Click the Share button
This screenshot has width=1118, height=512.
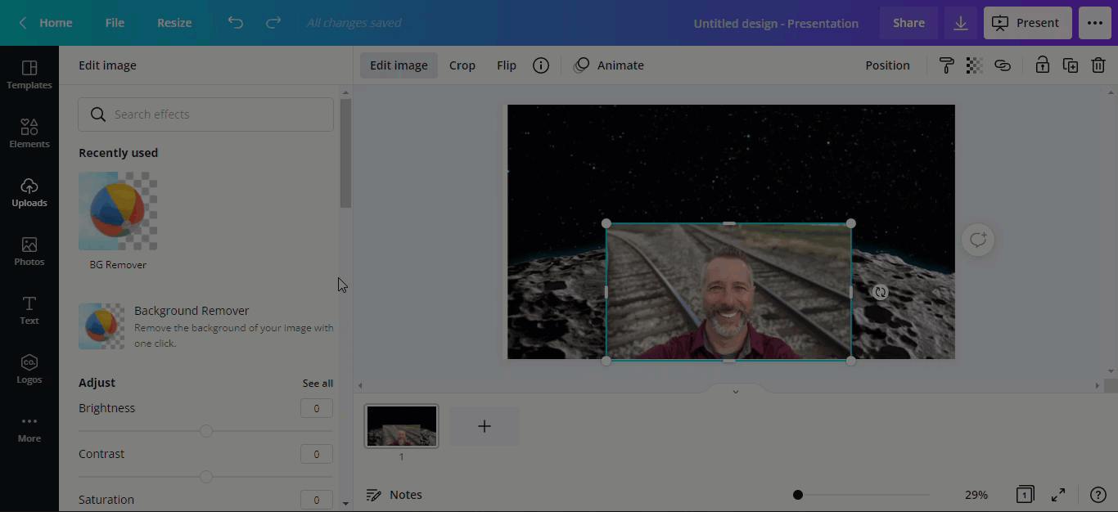coord(908,23)
